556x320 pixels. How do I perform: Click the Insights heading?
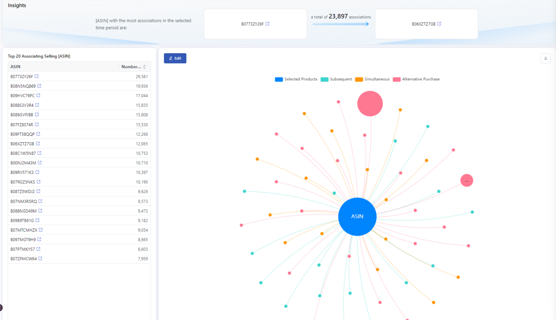coord(17,5)
